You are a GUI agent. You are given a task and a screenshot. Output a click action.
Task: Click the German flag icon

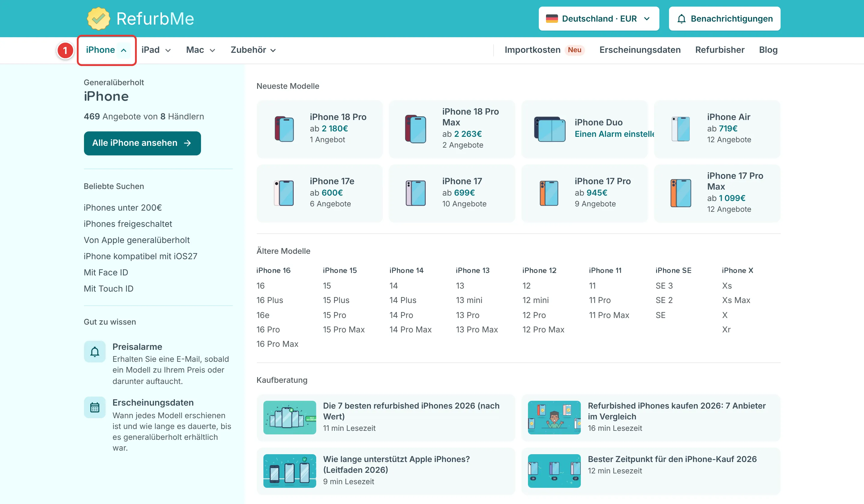click(552, 19)
